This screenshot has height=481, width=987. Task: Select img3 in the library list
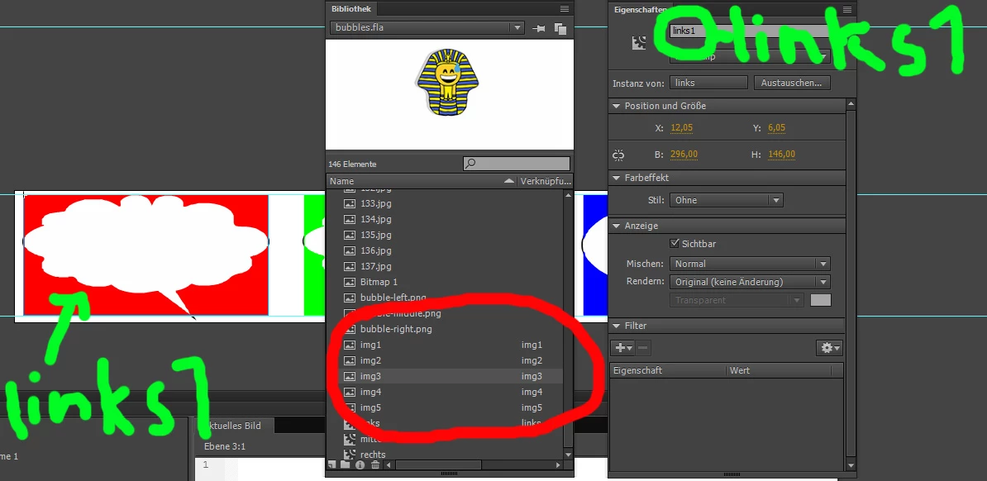point(446,376)
